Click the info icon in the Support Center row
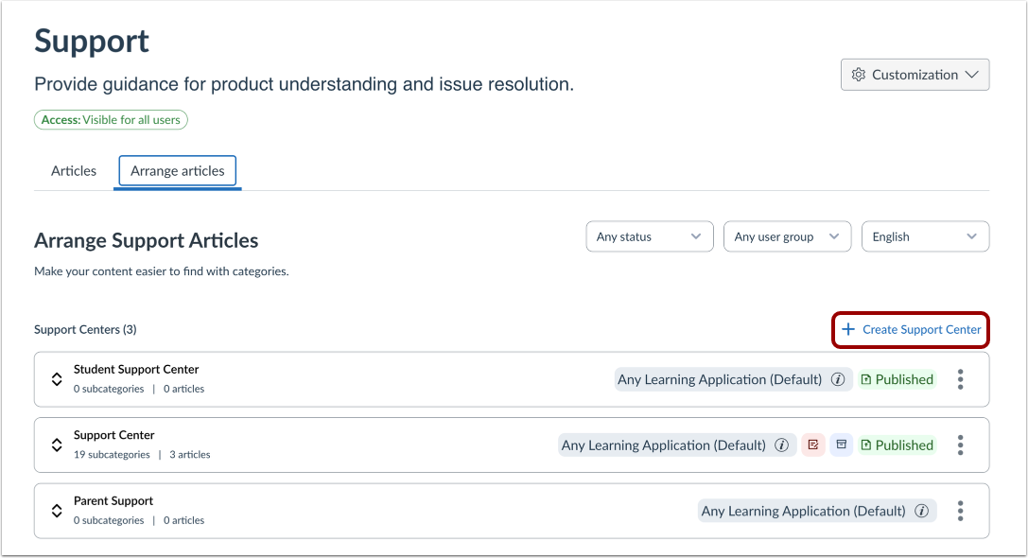Image resolution: width=1028 pixels, height=558 pixels. point(781,445)
